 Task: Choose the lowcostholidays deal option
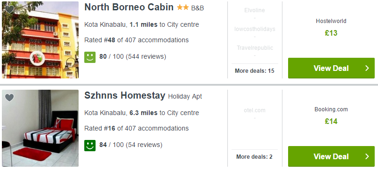255,29
